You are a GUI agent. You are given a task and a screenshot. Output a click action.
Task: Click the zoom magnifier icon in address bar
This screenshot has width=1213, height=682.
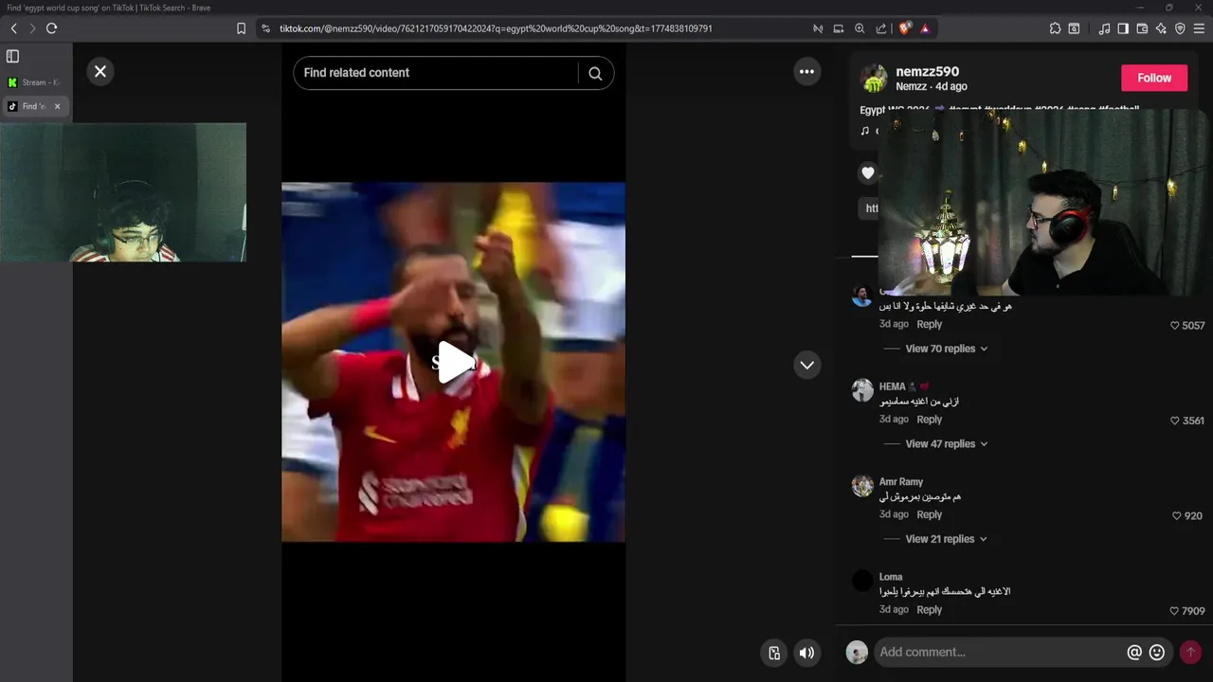[860, 28]
